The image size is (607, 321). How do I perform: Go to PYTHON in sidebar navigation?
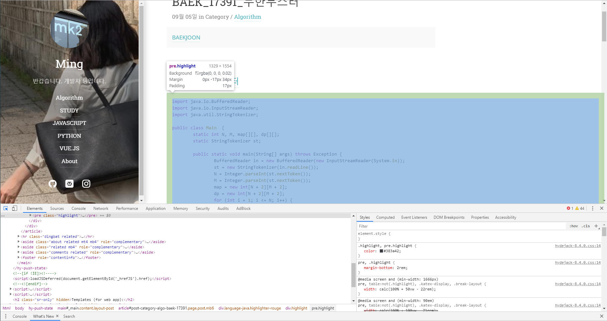point(69,136)
